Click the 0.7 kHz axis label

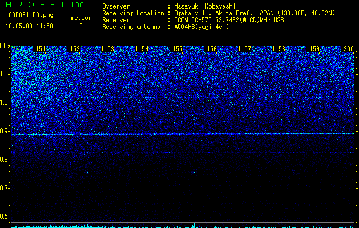click(x=5, y=188)
